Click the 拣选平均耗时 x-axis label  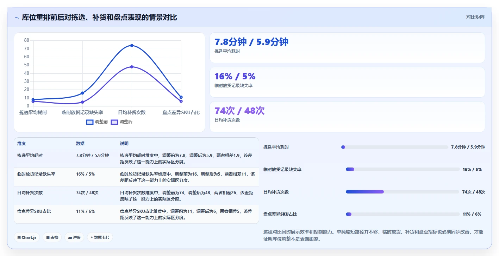click(33, 112)
